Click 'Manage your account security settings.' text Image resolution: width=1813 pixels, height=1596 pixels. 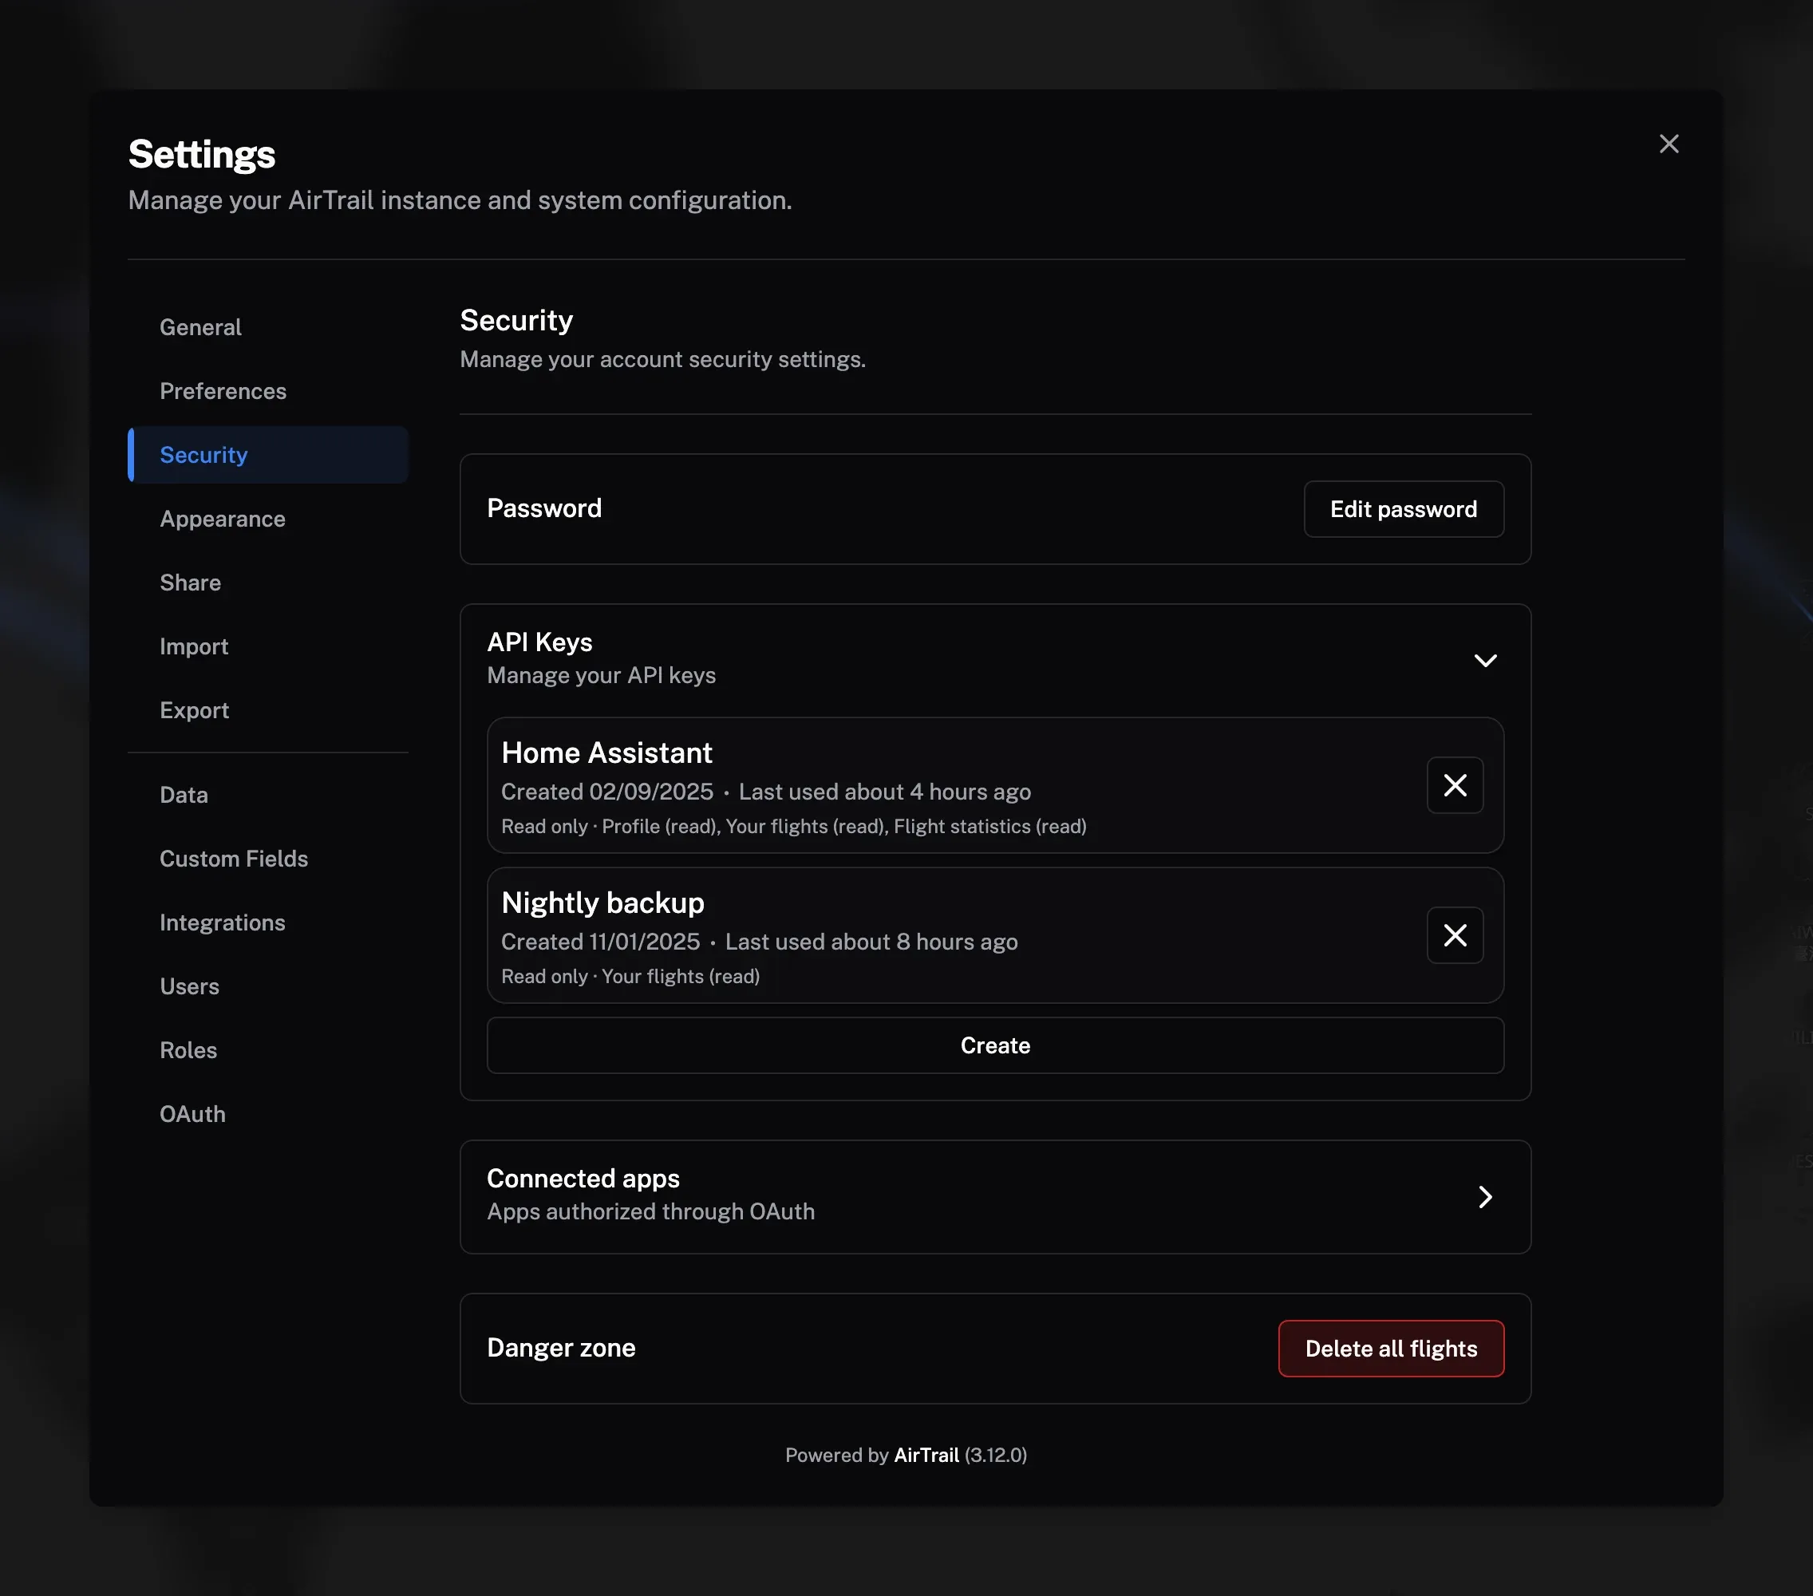point(662,359)
